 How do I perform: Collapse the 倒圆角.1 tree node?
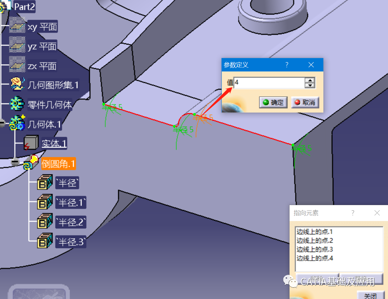pyautogui.click(x=15, y=162)
